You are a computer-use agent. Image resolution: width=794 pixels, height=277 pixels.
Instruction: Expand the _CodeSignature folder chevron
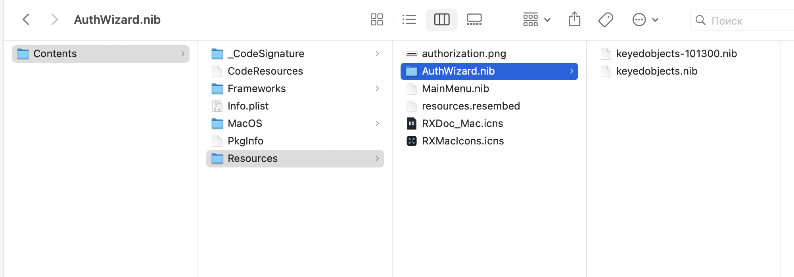click(x=377, y=54)
